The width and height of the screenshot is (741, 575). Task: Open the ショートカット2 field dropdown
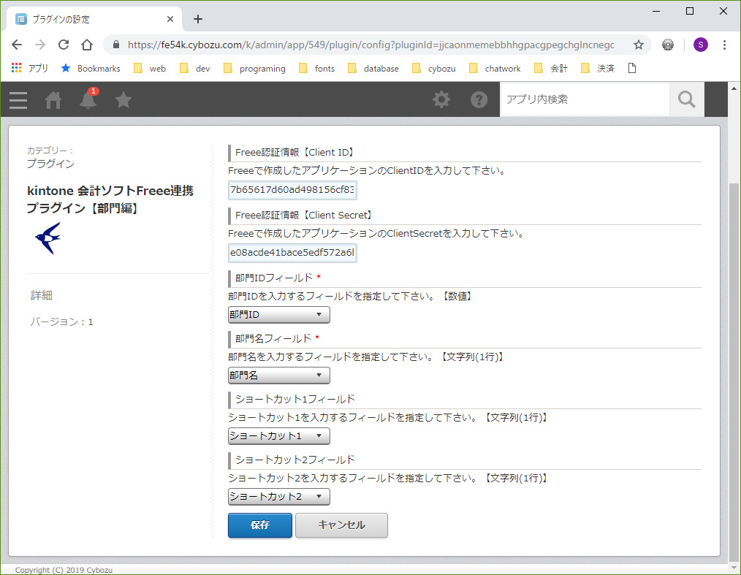point(279,497)
